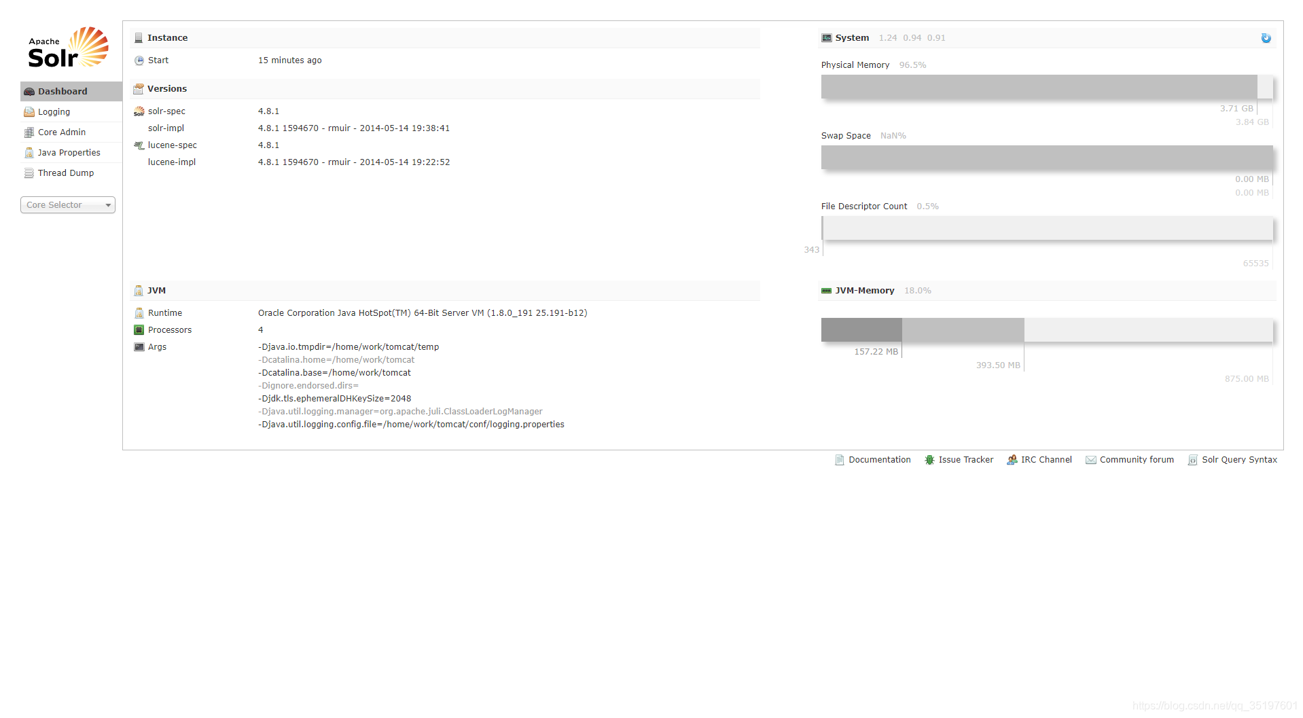
Task: Click the Swap Space usage bar
Action: click(1047, 158)
